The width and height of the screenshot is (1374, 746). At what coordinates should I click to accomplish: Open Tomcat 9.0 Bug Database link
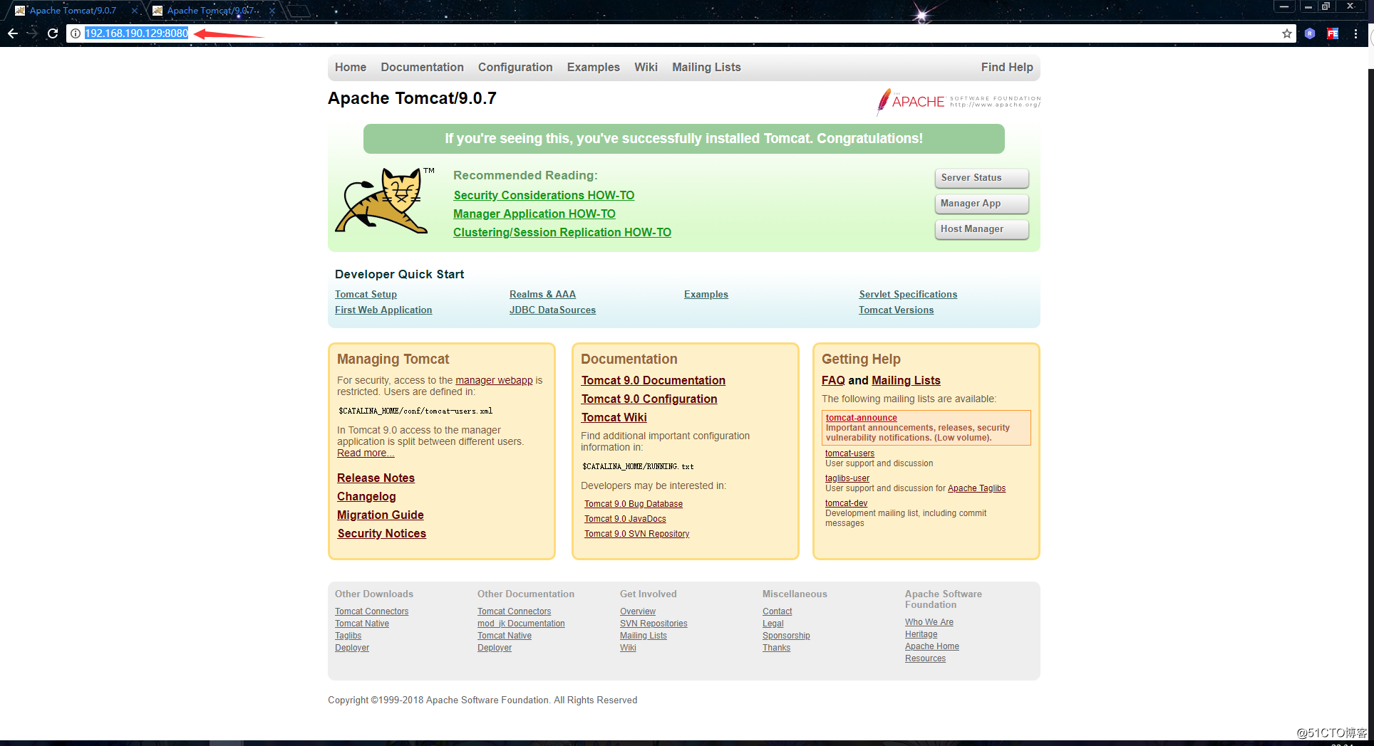[x=634, y=504]
